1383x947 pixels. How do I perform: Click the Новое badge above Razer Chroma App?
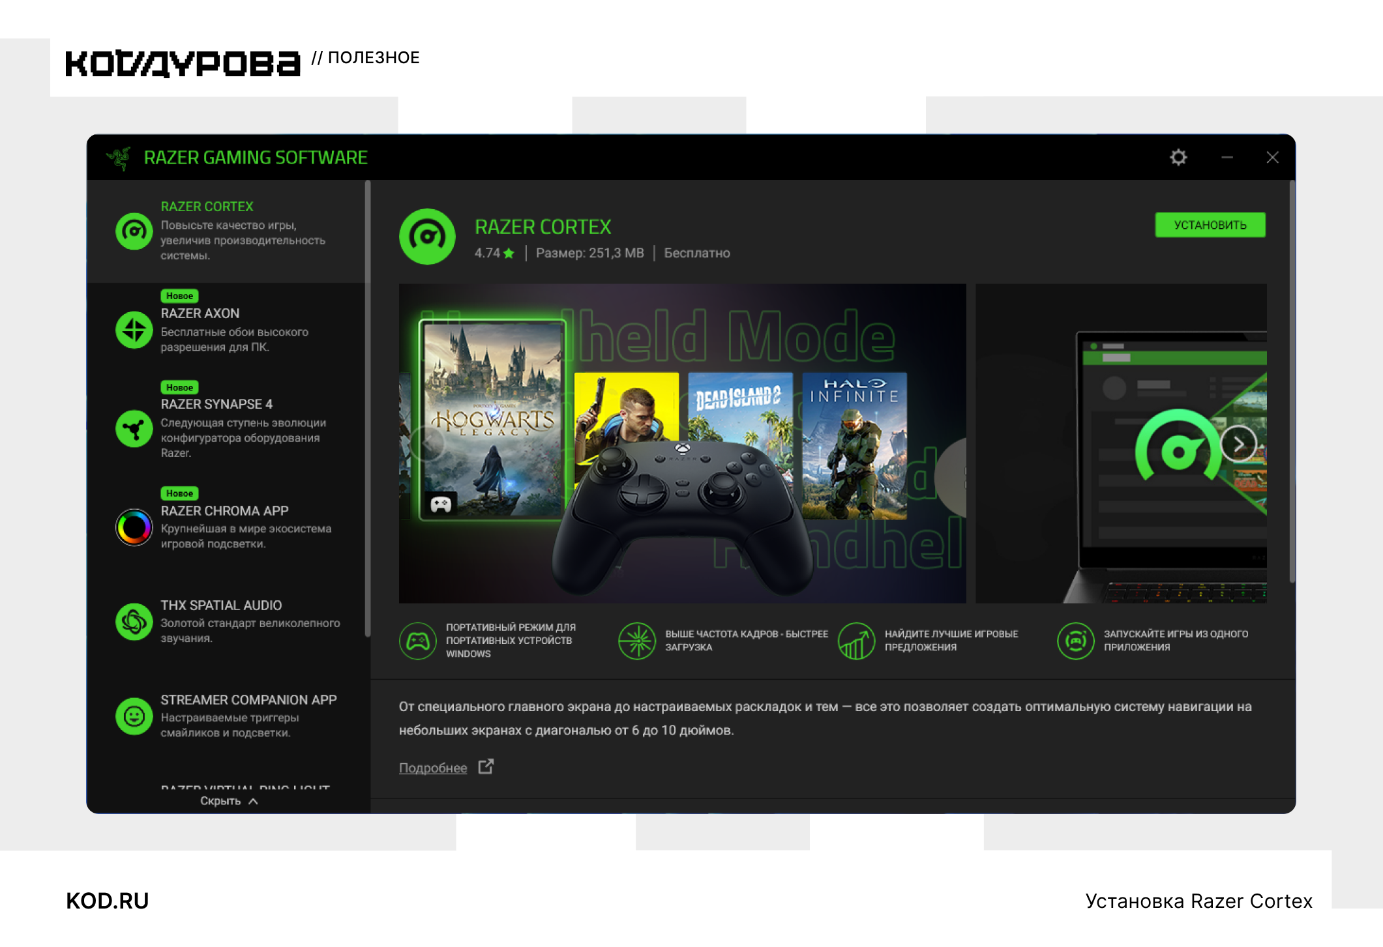tap(179, 493)
